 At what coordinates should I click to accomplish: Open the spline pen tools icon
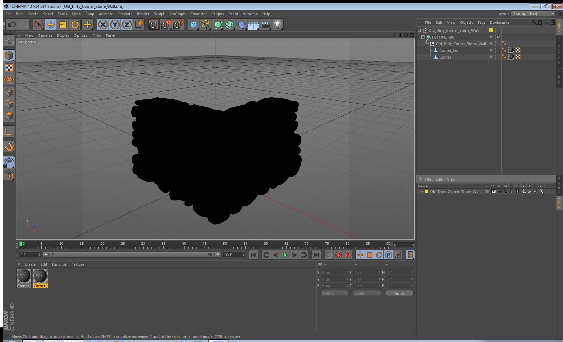coord(206,24)
